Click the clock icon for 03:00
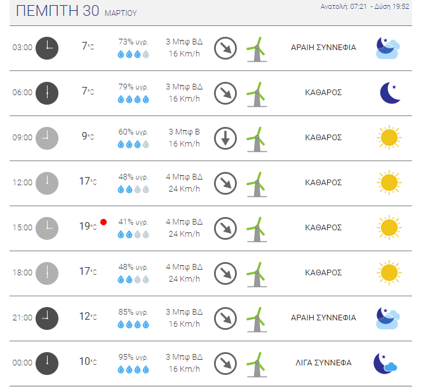 click(47, 48)
